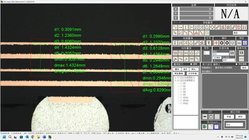The height and width of the screenshot is (140, 249).
Task: Click the 新增 button under 補正功能
Action: pyautogui.click(x=229, y=117)
